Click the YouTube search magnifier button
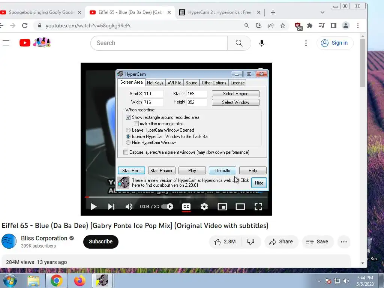384x288 pixels. tap(239, 43)
